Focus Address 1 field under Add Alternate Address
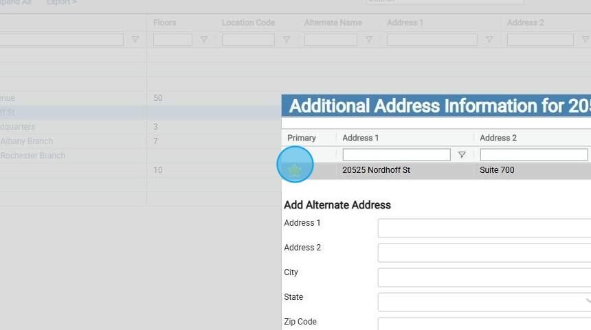591x330 pixels. [484, 228]
